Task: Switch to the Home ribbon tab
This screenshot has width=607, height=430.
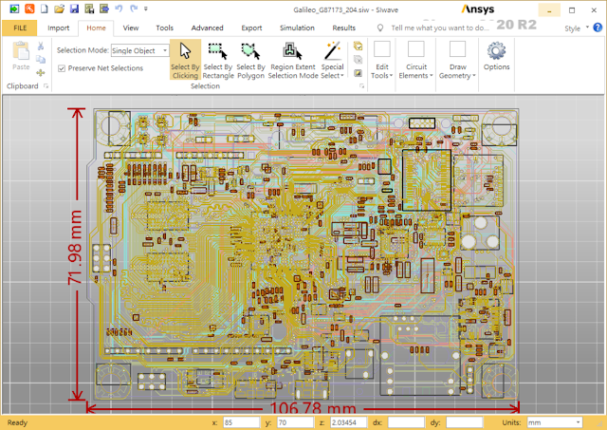Action: pyautogui.click(x=96, y=28)
